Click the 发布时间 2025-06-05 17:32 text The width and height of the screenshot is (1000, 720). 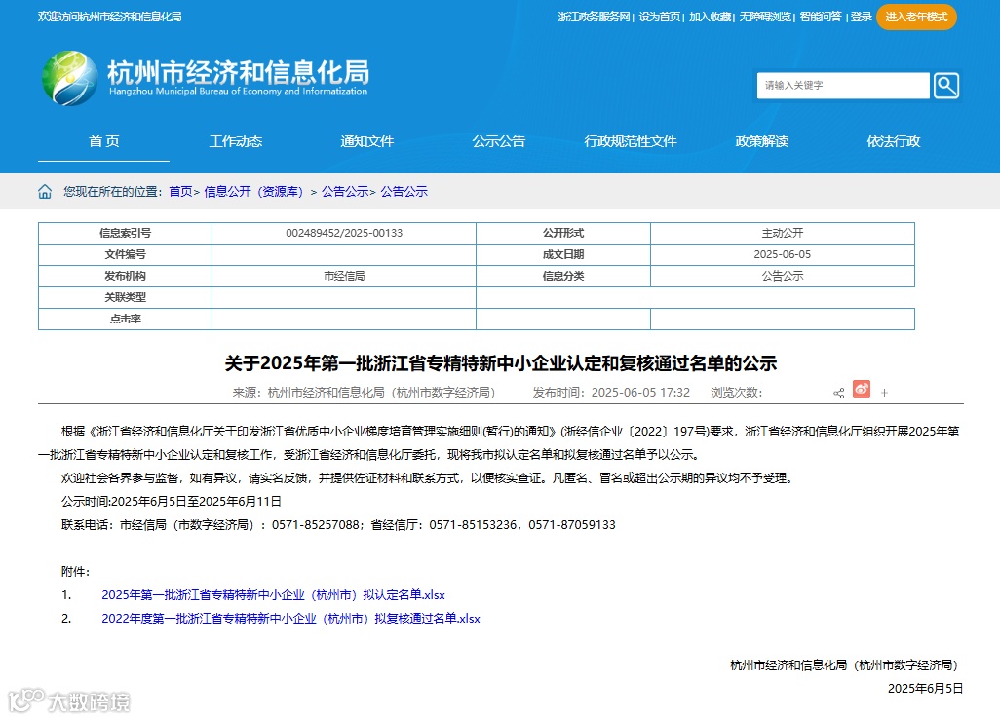click(x=612, y=393)
